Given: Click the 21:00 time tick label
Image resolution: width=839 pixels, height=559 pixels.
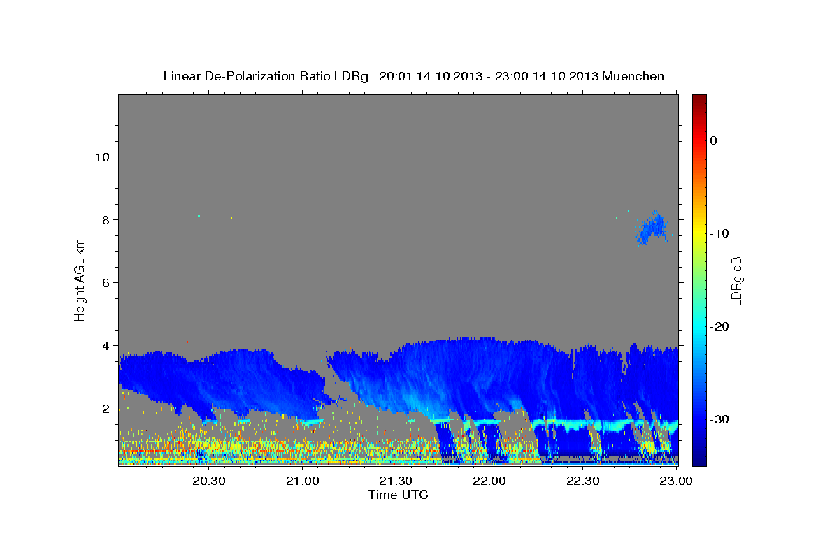Looking at the screenshot, I should pyautogui.click(x=303, y=481).
